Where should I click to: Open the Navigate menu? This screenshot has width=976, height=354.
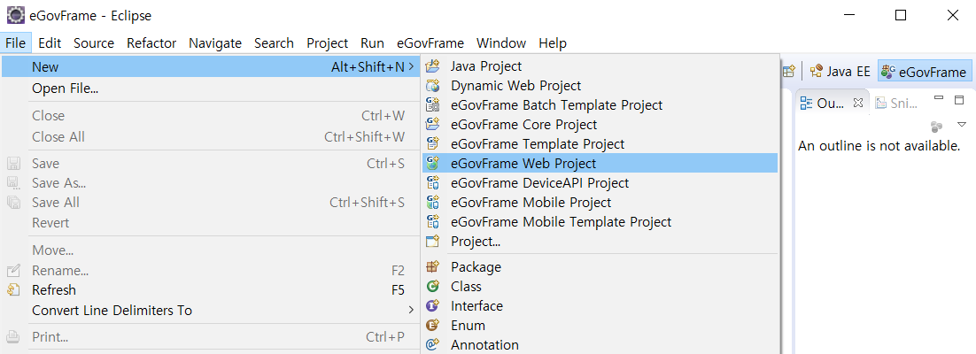[215, 43]
